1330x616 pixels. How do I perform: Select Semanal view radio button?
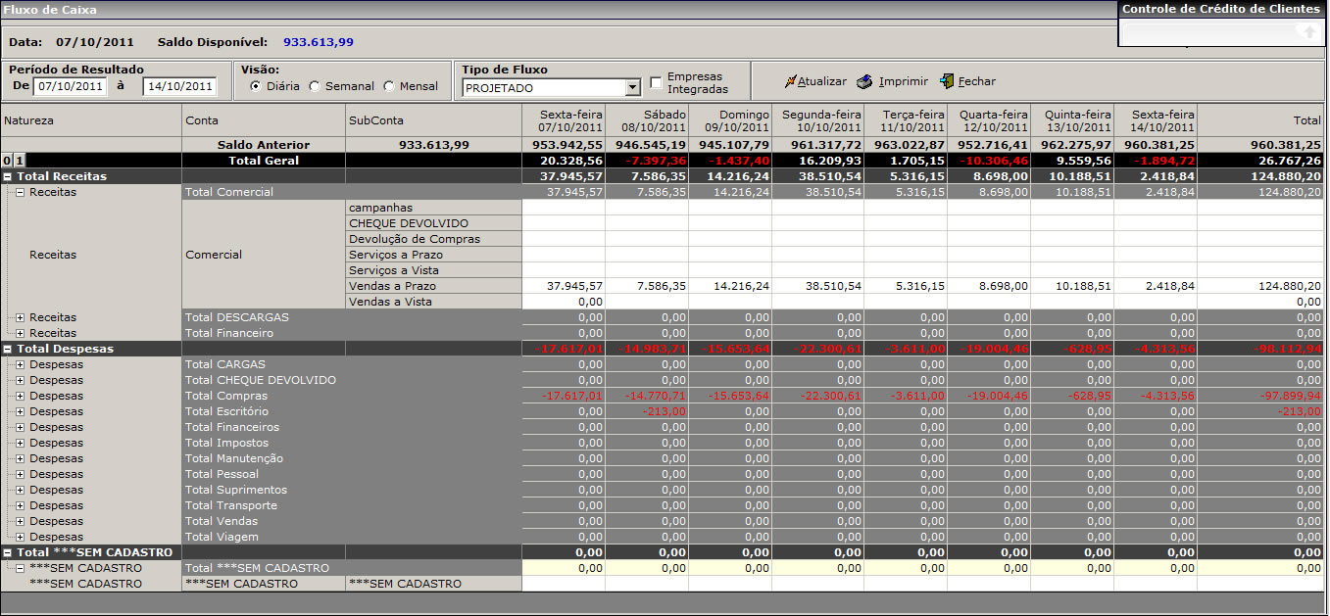pos(315,86)
